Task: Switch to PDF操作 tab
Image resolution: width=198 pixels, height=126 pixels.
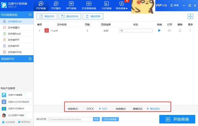Action: coord(56,6)
